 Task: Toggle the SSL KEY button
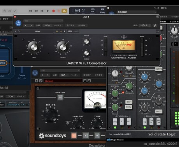[129, 121]
